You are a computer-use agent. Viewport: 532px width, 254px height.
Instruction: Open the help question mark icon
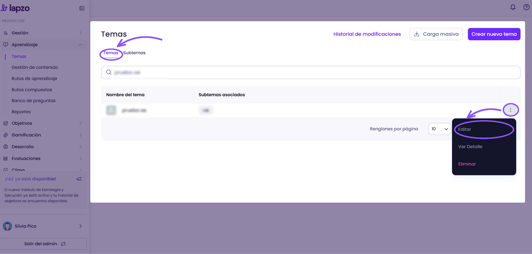coord(526,7)
